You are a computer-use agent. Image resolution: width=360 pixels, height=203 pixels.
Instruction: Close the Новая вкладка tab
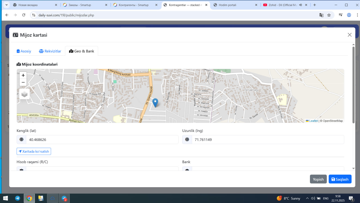[56, 5]
